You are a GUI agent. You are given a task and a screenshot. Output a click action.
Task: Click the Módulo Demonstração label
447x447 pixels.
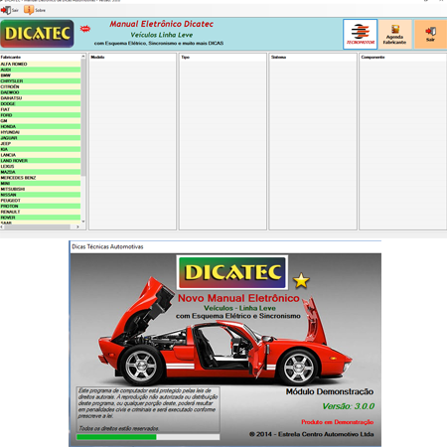coord(330,391)
